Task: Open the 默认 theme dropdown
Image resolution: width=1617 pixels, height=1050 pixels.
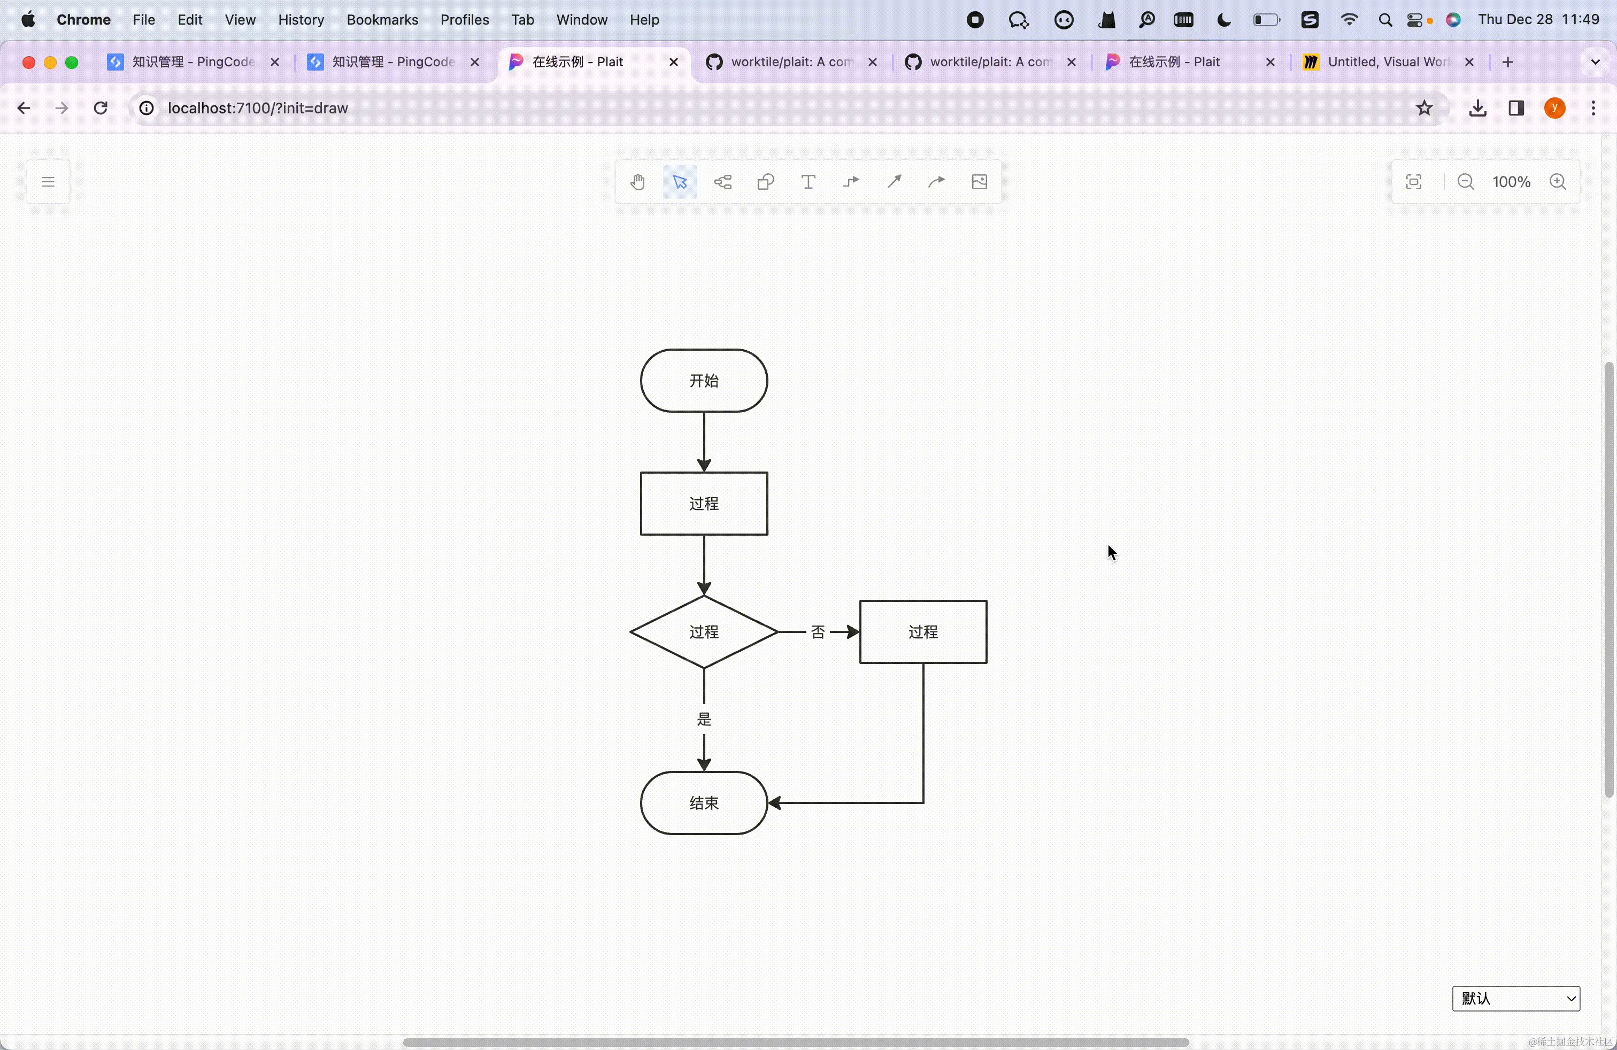Action: tap(1516, 998)
